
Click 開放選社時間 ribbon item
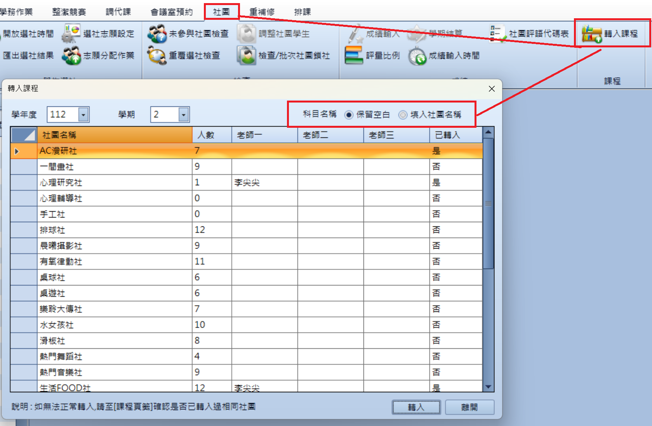coord(28,34)
